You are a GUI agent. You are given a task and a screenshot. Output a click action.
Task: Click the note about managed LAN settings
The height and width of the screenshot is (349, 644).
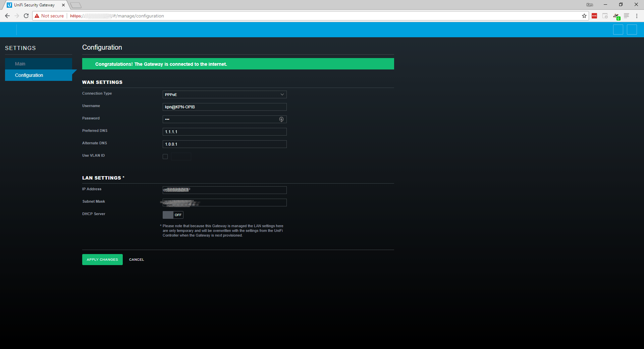222,231
